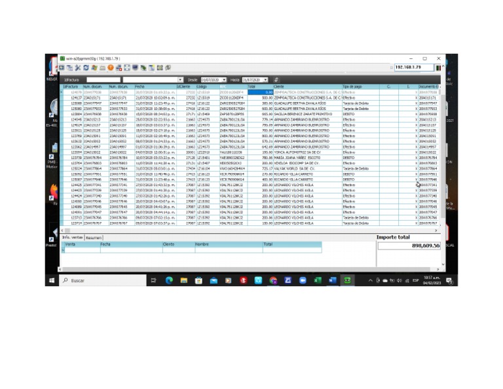Open Task View on the taskbar

point(154,280)
